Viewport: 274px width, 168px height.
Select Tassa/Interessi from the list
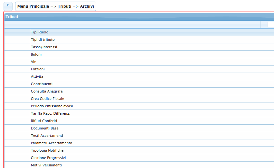pyautogui.click(x=44, y=47)
